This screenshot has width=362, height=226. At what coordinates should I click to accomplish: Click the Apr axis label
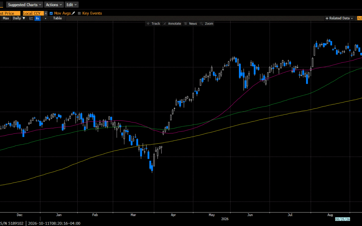point(173,215)
